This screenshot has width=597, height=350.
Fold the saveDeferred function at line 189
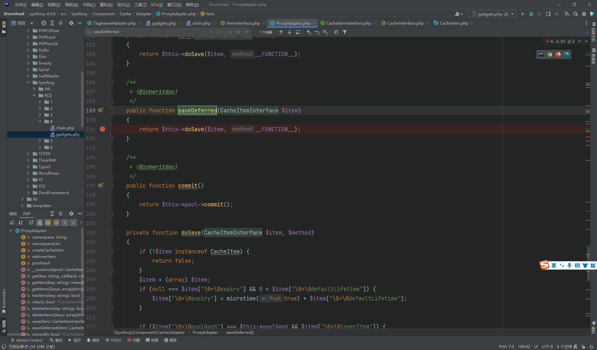tap(111, 110)
